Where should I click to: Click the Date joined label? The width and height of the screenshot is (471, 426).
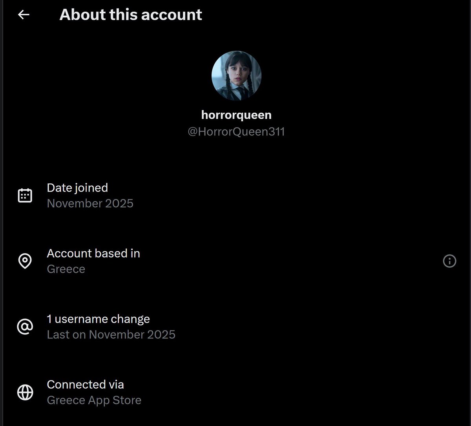click(x=77, y=188)
